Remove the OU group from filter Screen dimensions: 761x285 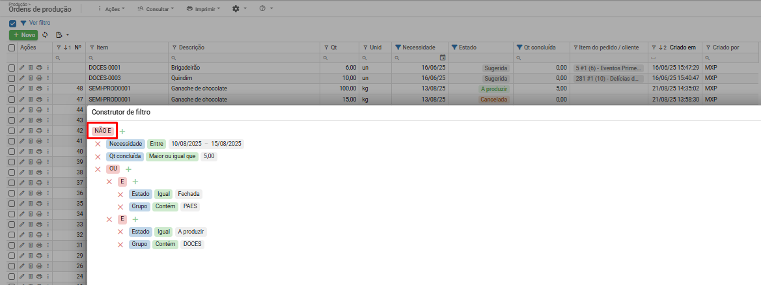98,169
